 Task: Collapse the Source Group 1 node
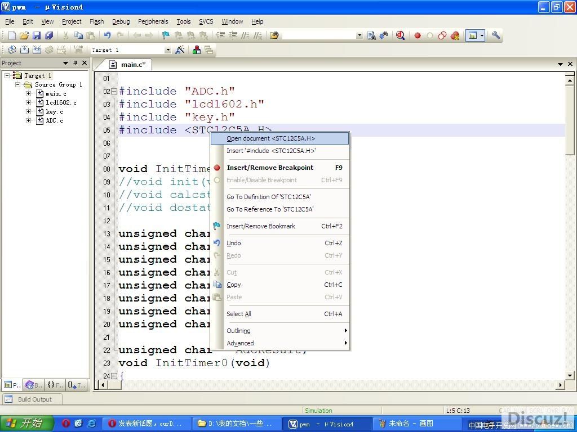click(x=17, y=84)
